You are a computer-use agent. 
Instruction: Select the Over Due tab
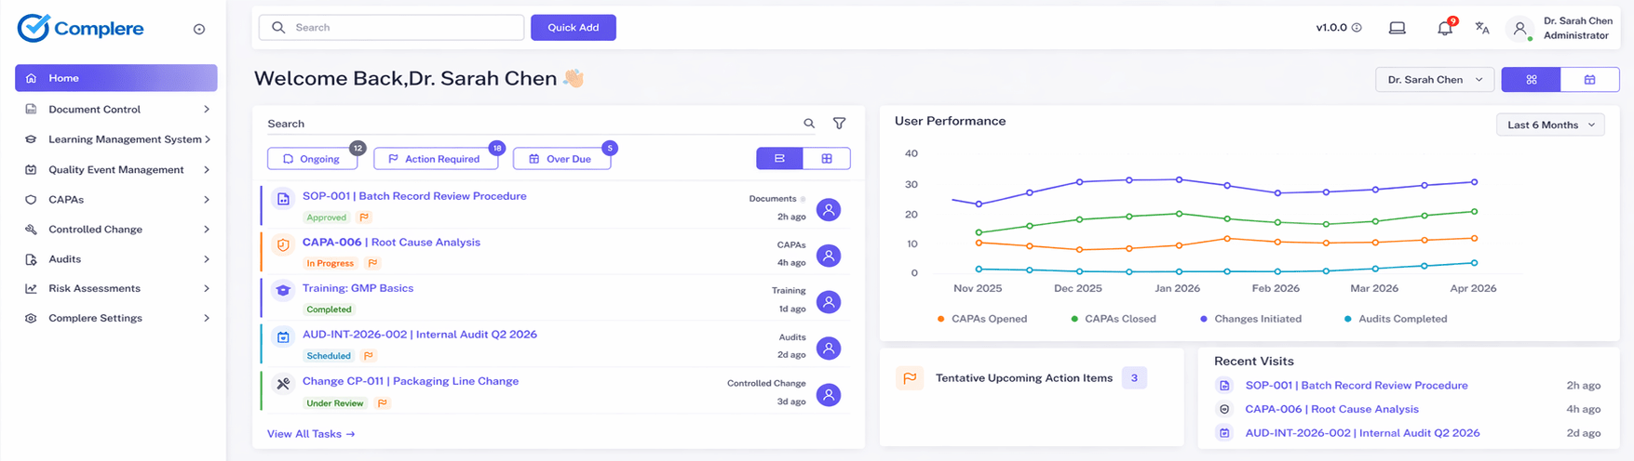click(x=561, y=159)
